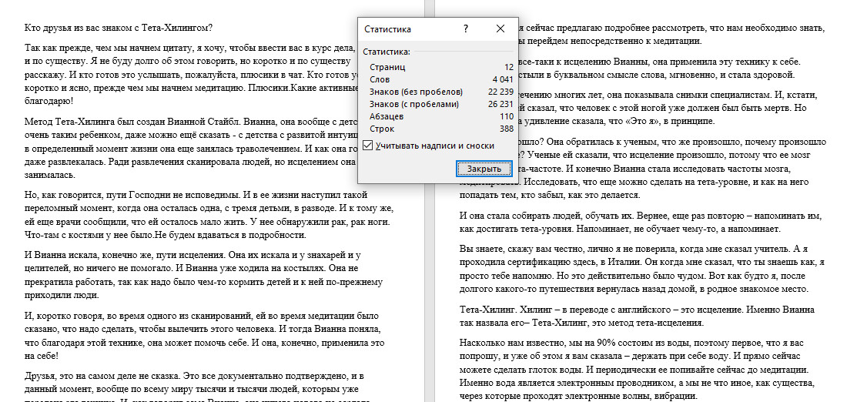Click paragraph starting Вы знаете, скажу вам честно

pos(642,269)
